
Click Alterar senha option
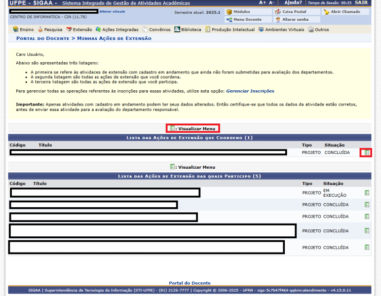pos(296,20)
